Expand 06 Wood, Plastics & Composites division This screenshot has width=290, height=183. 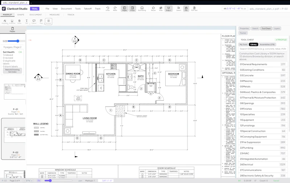coord(262,92)
